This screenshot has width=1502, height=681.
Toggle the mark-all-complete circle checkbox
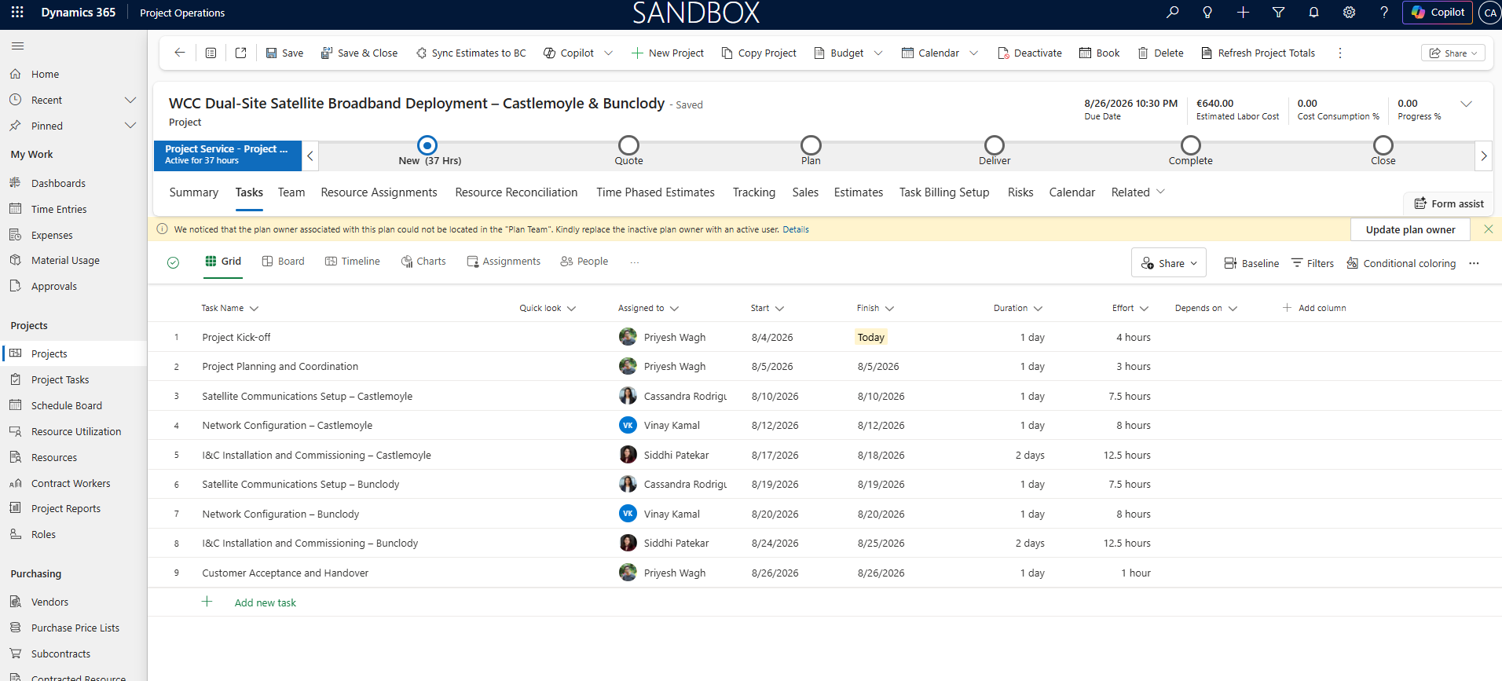174,262
